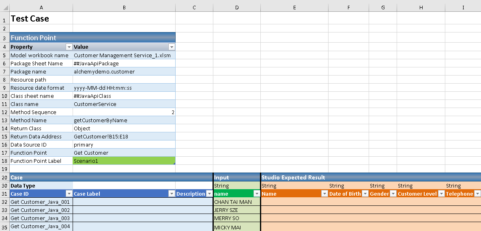Open the Case Label filter dropdown

[171, 194]
